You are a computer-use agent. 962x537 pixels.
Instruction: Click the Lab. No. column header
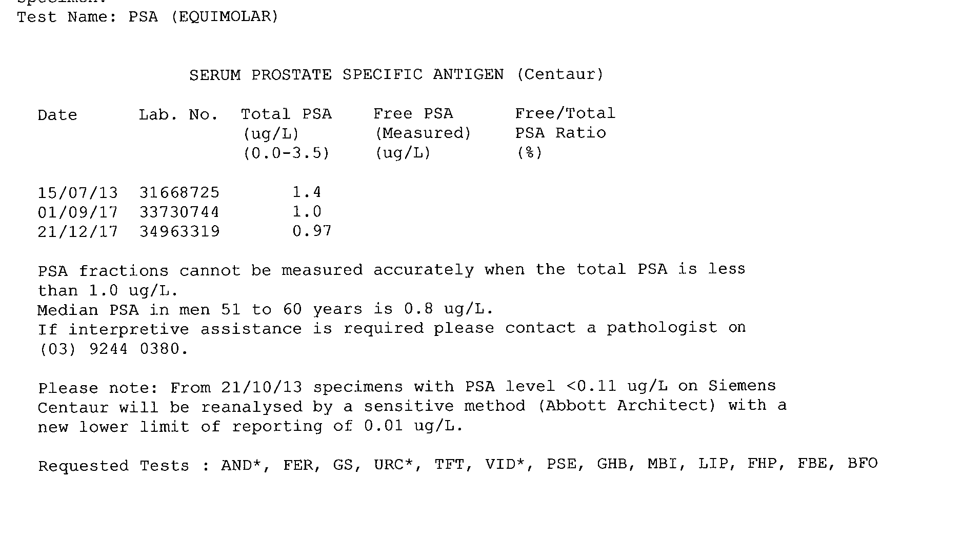point(178,115)
